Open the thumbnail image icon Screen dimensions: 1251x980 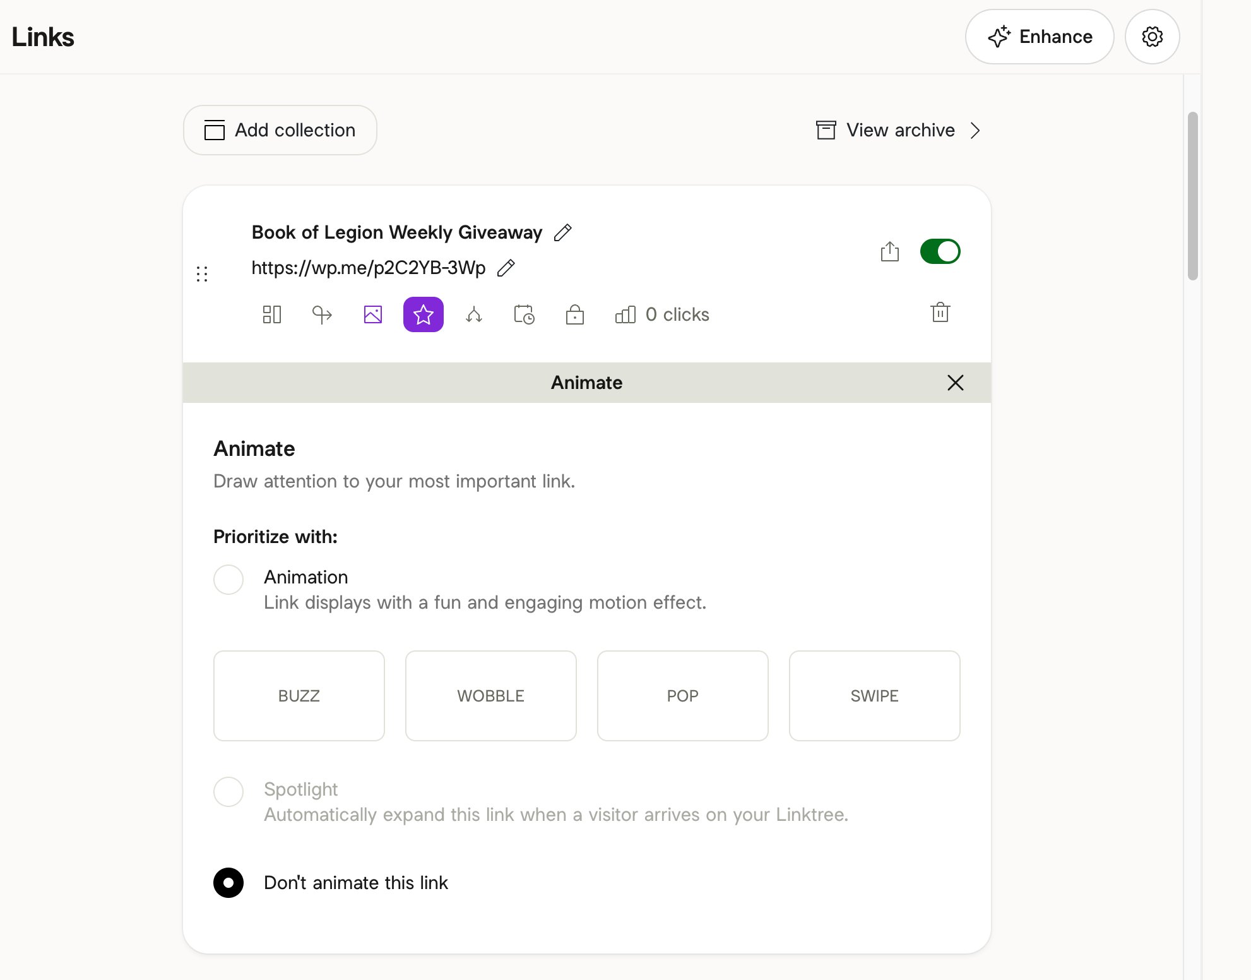(373, 314)
